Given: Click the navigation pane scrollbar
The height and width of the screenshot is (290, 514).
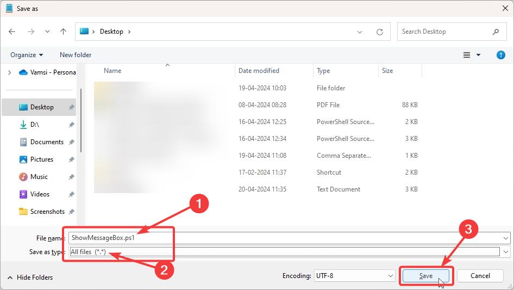Looking at the screenshot, I should click(x=80, y=120).
